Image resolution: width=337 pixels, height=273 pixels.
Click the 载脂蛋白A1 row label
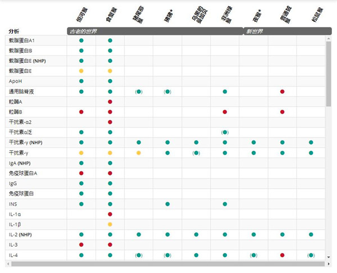pyautogui.click(x=21, y=41)
